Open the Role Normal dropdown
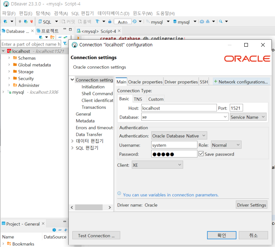275x247 pixels. point(226,145)
